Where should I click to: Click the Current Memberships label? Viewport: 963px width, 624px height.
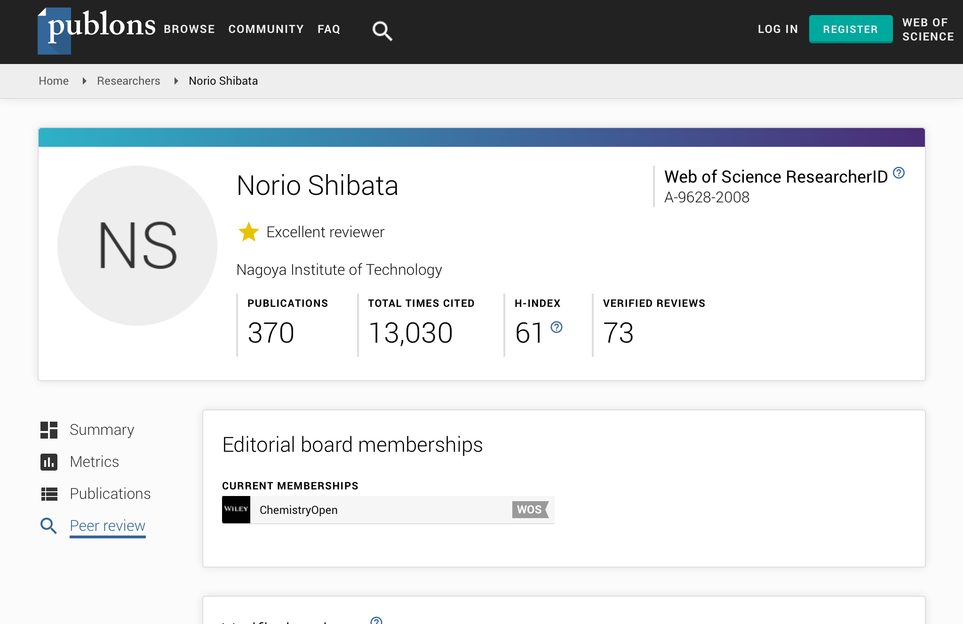point(290,486)
